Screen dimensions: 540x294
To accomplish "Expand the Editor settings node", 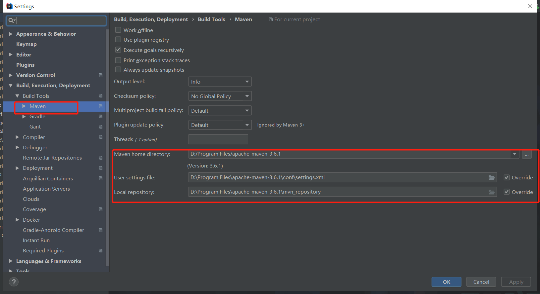I will pyautogui.click(x=11, y=55).
